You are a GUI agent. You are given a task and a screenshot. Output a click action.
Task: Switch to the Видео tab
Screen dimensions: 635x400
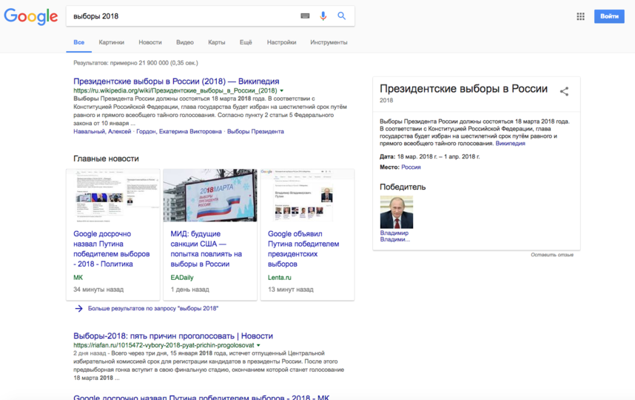185,42
